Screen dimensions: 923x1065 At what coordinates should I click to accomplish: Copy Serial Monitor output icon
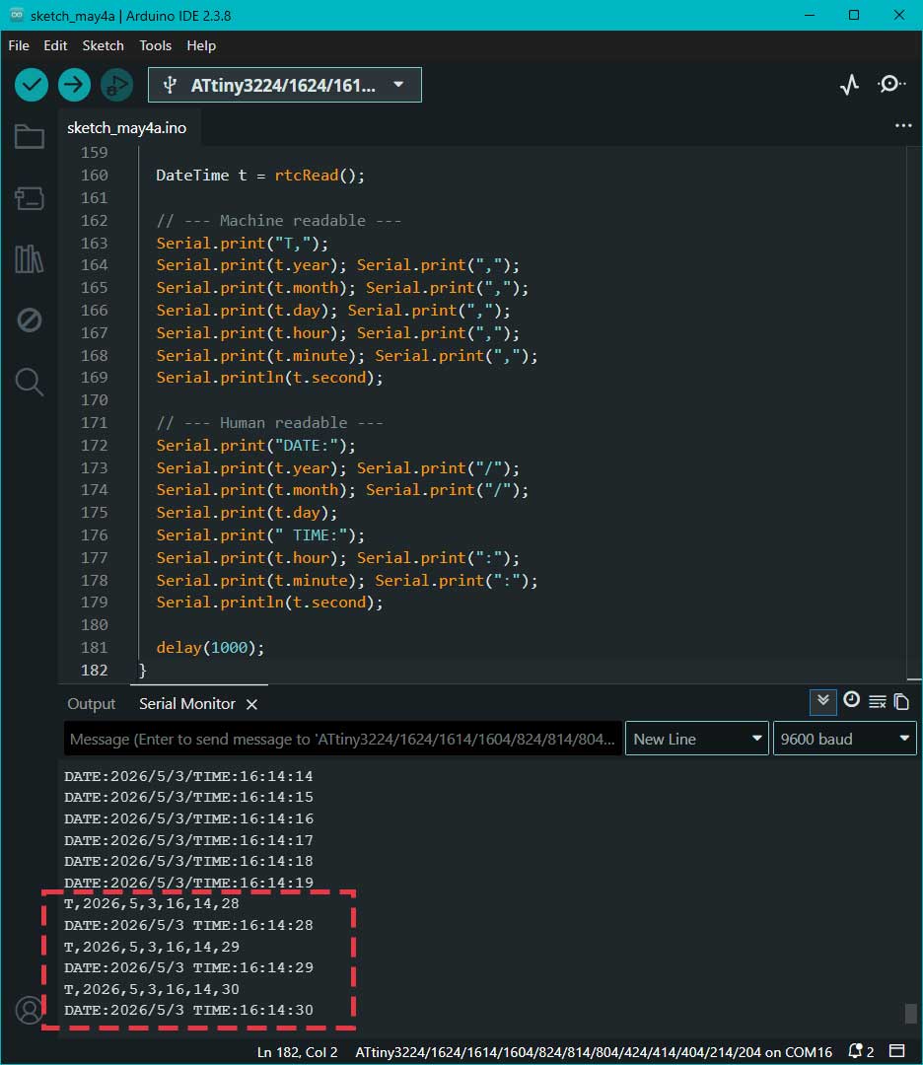click(x=901, y=701)
